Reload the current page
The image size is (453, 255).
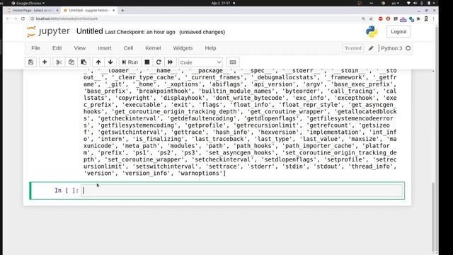[23, 19]
